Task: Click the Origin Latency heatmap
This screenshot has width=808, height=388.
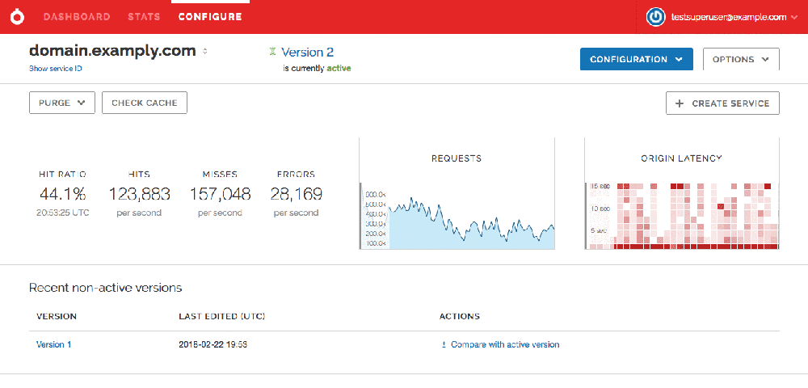Action: pyautogui.click(x=682, y=216)
